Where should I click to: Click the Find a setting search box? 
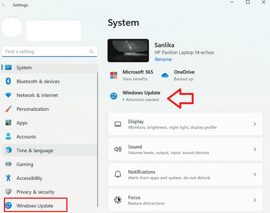click(x=50, y=51)
